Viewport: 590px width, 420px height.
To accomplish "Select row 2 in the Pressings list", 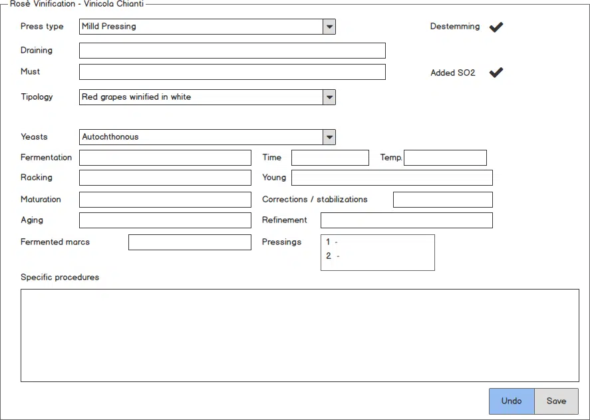I will [377, 256].
